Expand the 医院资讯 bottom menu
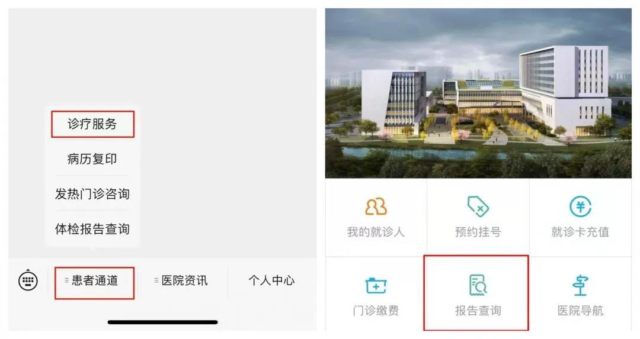 (x=181, y=280)
